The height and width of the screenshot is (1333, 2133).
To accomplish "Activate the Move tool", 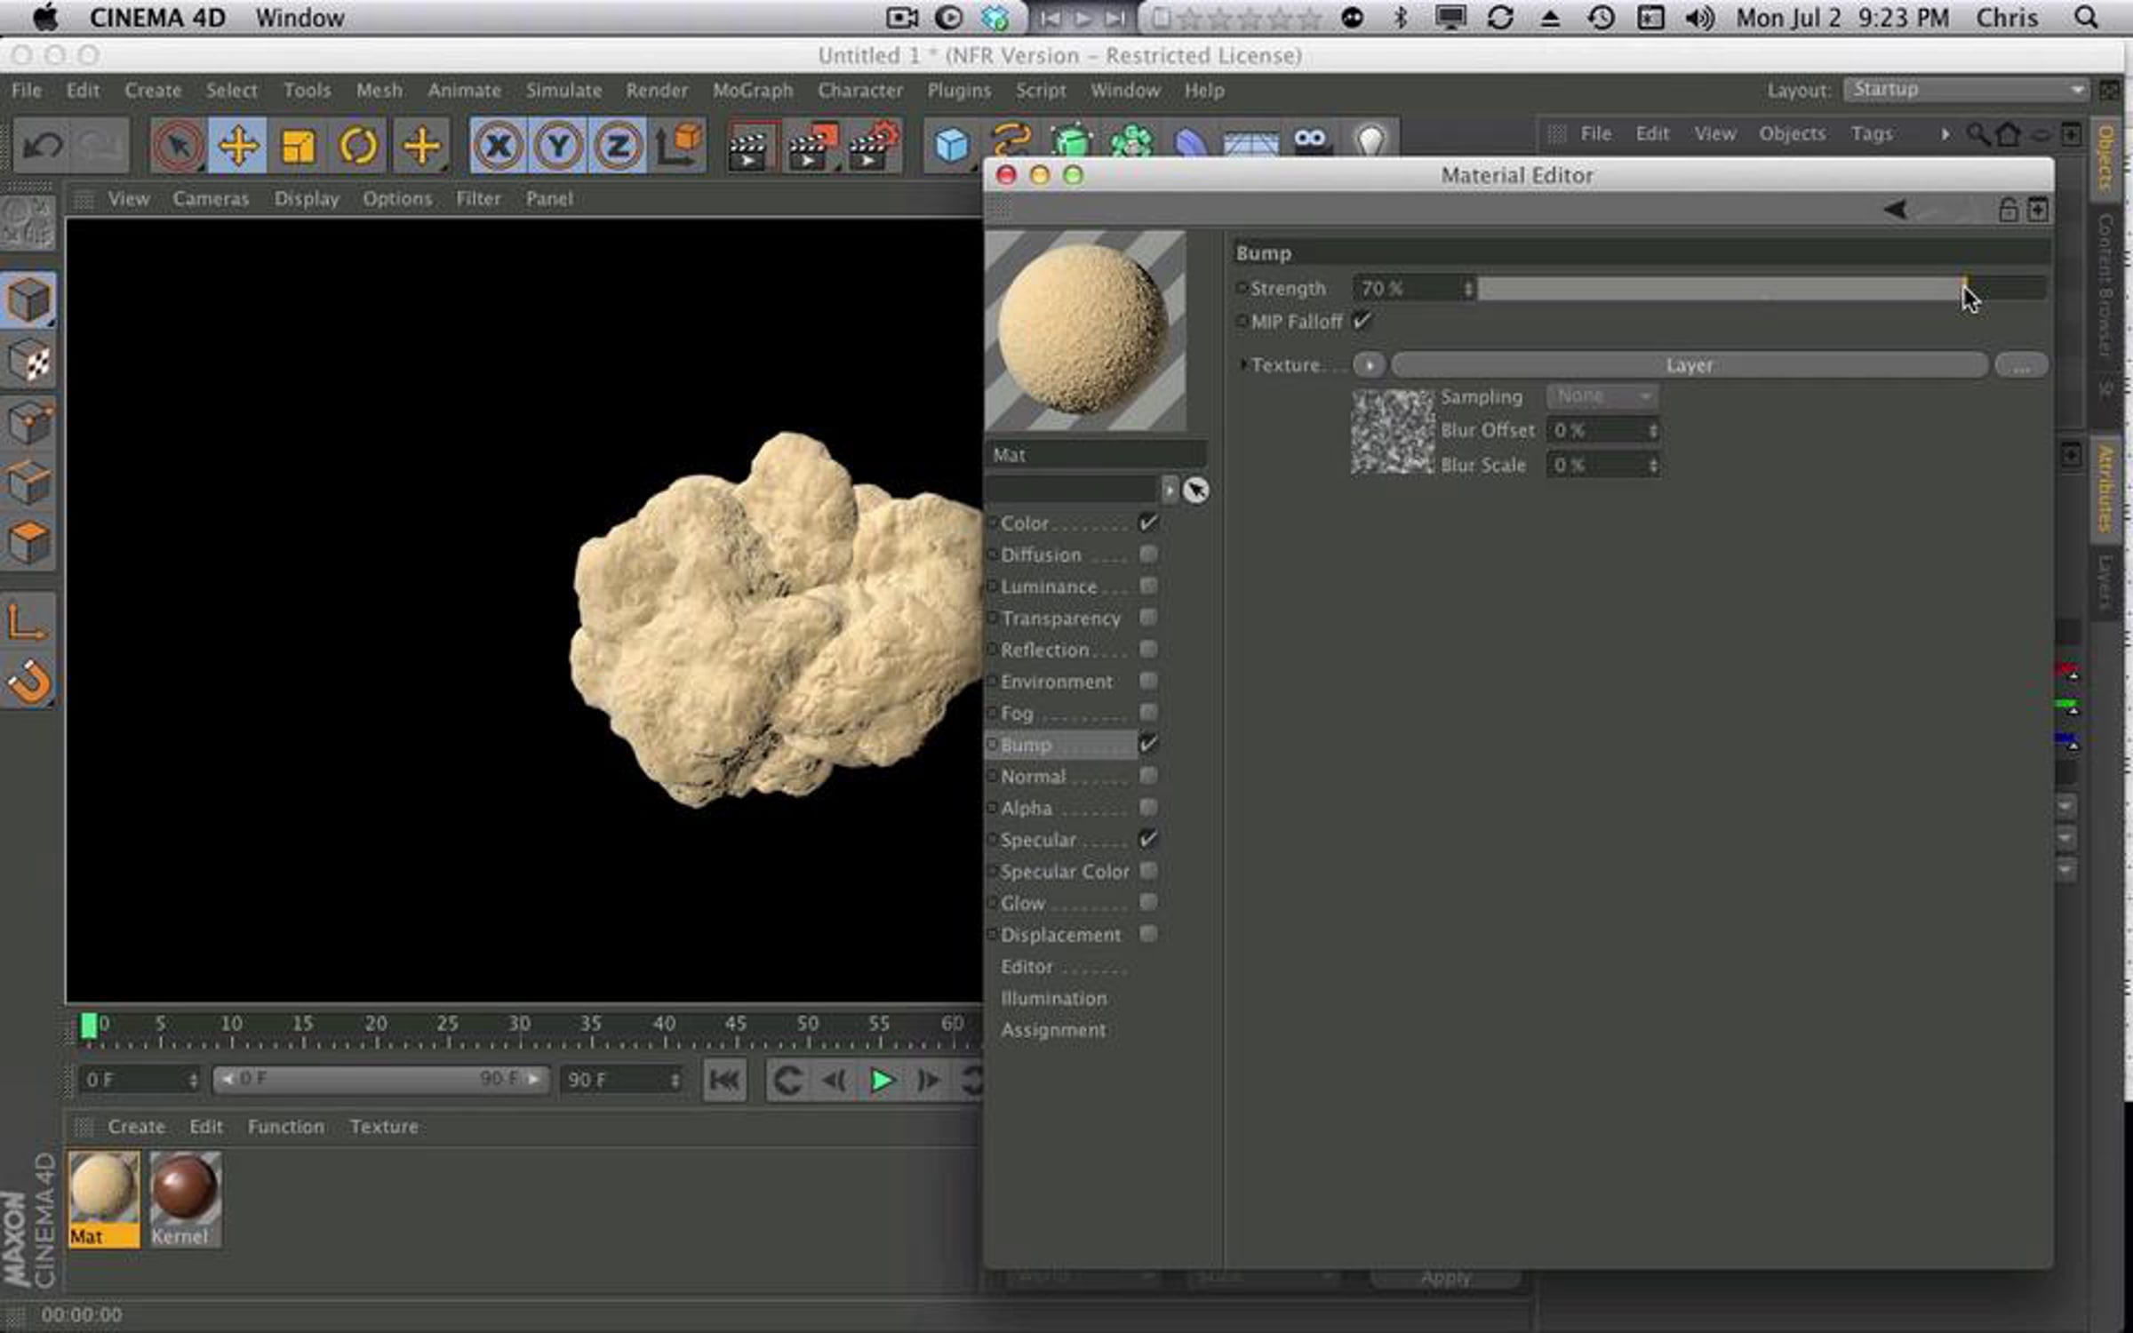I will [238, 145].
